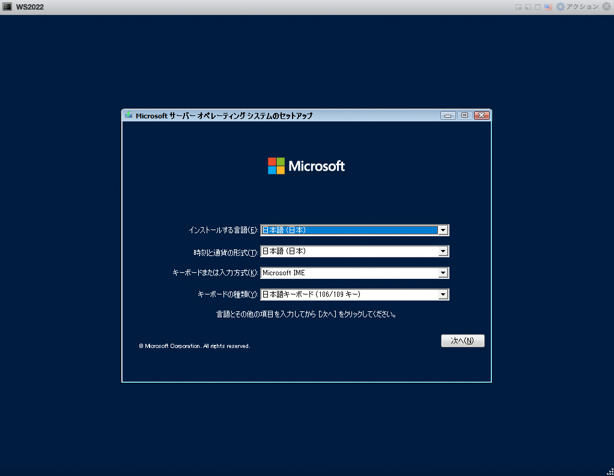The width and height of the screenshot is (614, 476).
Task: Open the 時刻と通貨の形式 dropdown
Action: (x=355, y=251)
